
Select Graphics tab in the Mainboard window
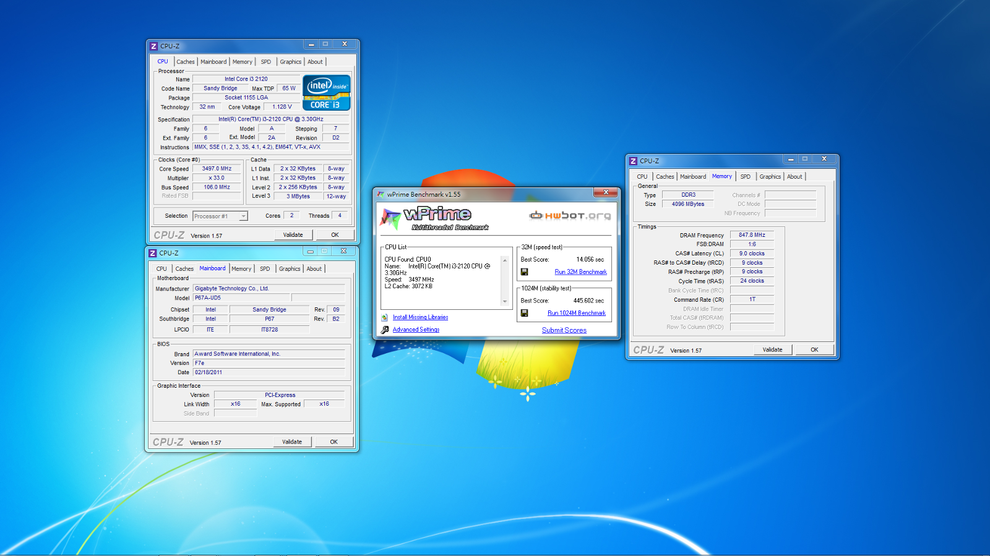coord(290,269)
